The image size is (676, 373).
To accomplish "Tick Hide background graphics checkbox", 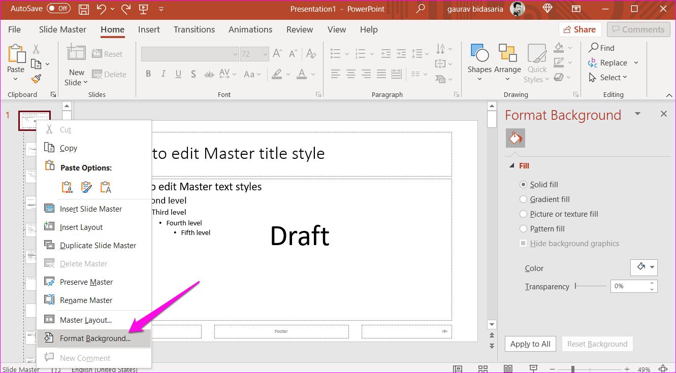I will pyautogui.click(x=523, y=244).
